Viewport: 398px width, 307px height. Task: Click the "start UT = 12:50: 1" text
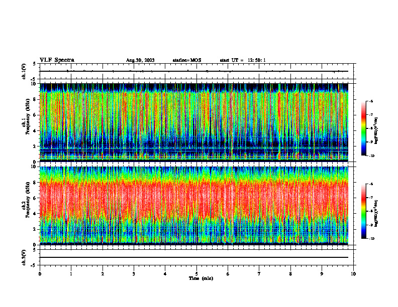point(243,60)
